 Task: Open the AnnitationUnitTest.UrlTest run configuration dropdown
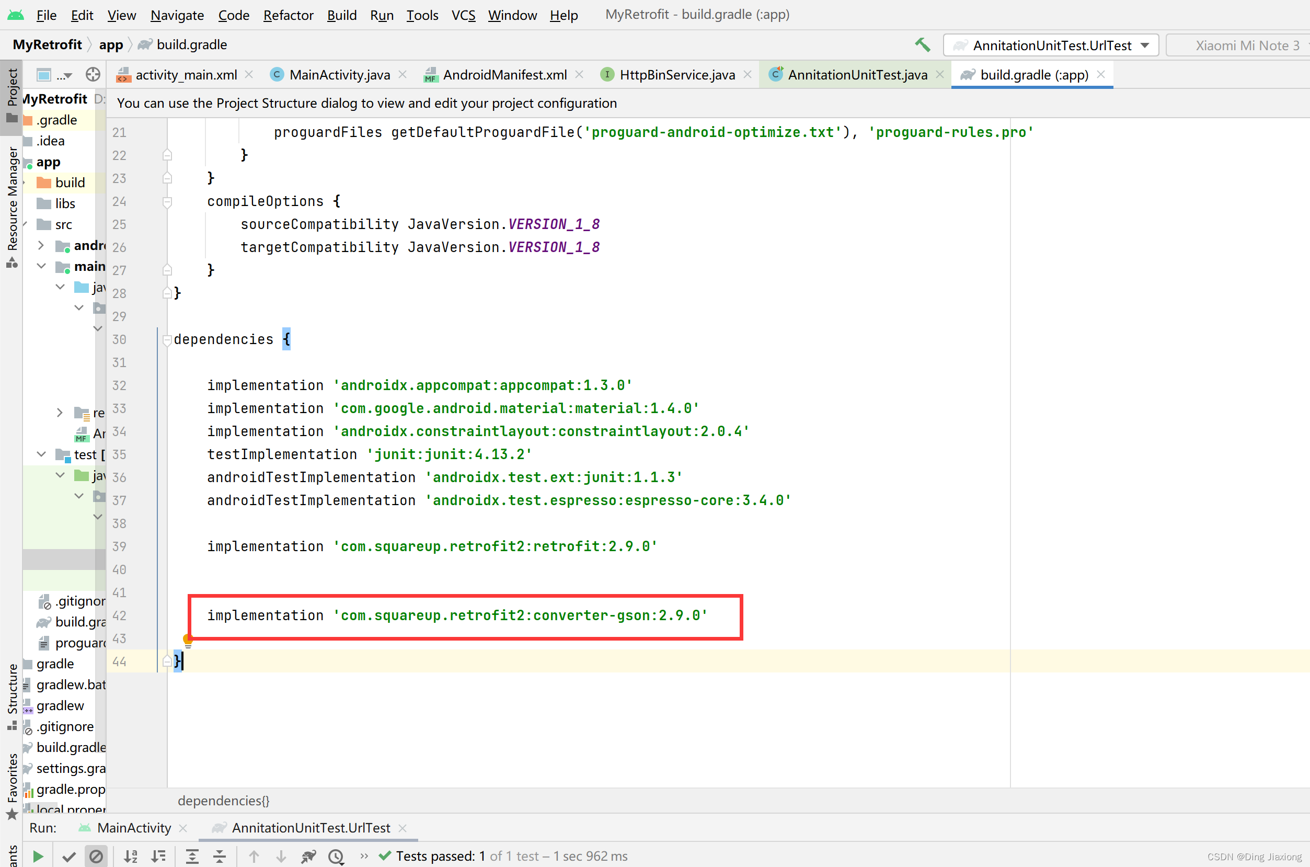[x=1051, y=45]
